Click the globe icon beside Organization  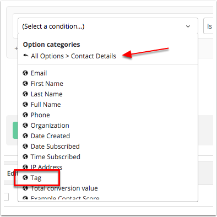pyautogui.click(x=25, y=126)
